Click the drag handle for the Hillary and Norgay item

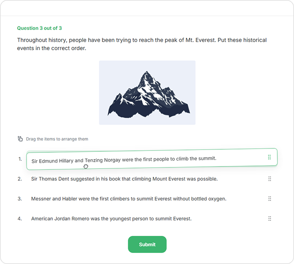click(269, 157)
